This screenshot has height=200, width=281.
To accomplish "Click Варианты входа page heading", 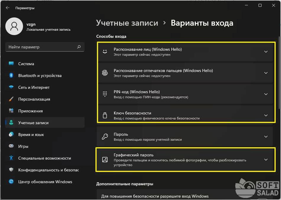I will tap(202, 23).
